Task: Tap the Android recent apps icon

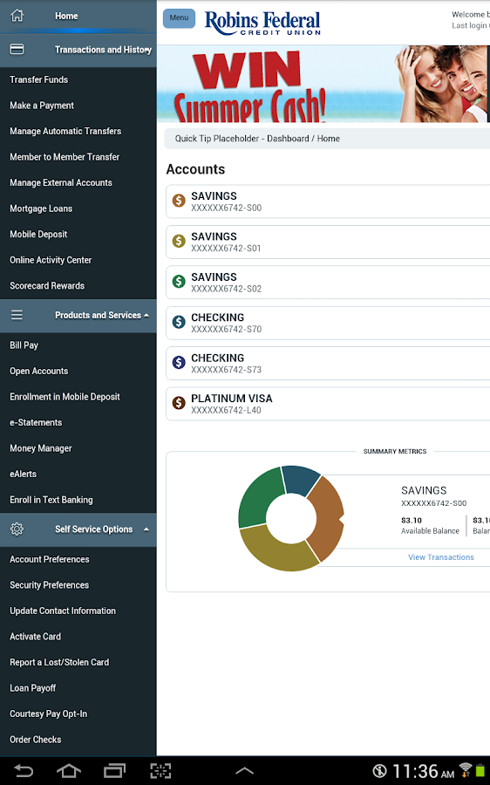Action: point(114,770)
